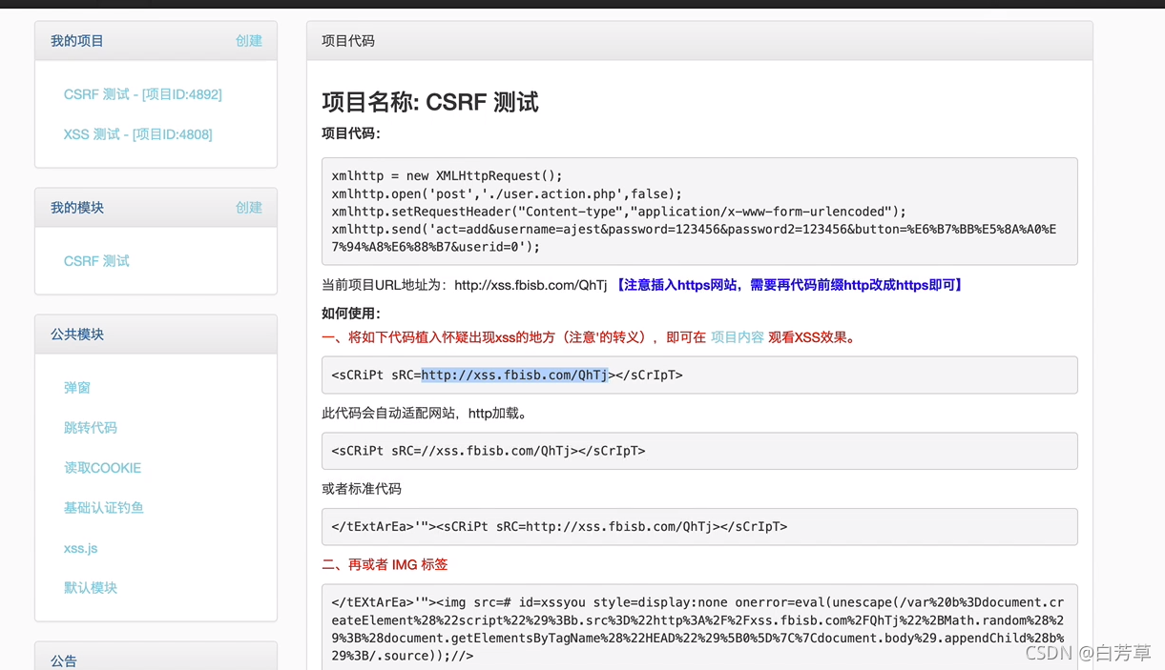Click the </tEXtArEa> standard code box
The width and height of the screenshot is (1165, 670).
[x=699, y=526]
